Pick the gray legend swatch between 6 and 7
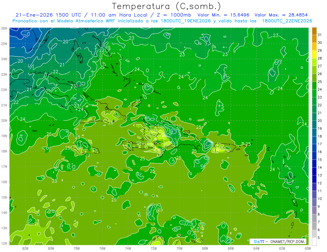327x252 pixels. point(314,226)
